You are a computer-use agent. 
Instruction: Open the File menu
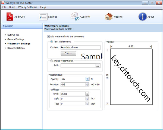pyautogui.click(x=4, y=7)
